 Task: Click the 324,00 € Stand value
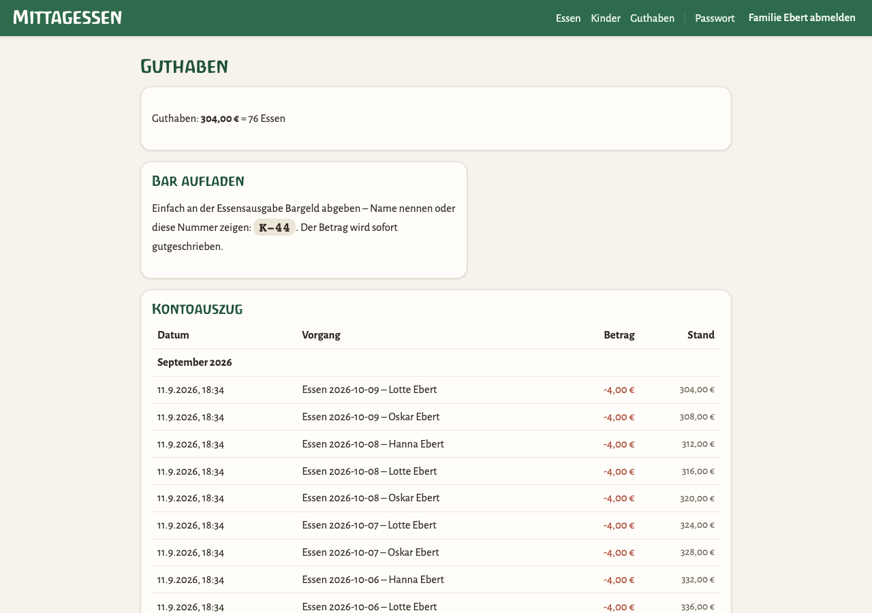point(697,525)
